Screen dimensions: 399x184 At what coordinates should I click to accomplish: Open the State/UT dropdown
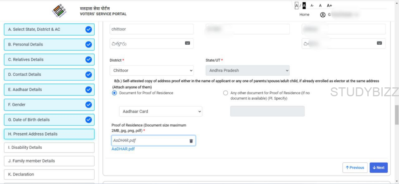click(247, 71)
